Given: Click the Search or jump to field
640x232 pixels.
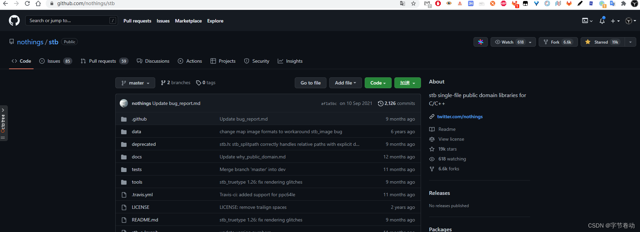Looking at the screenshot, I should pos(72,20).
